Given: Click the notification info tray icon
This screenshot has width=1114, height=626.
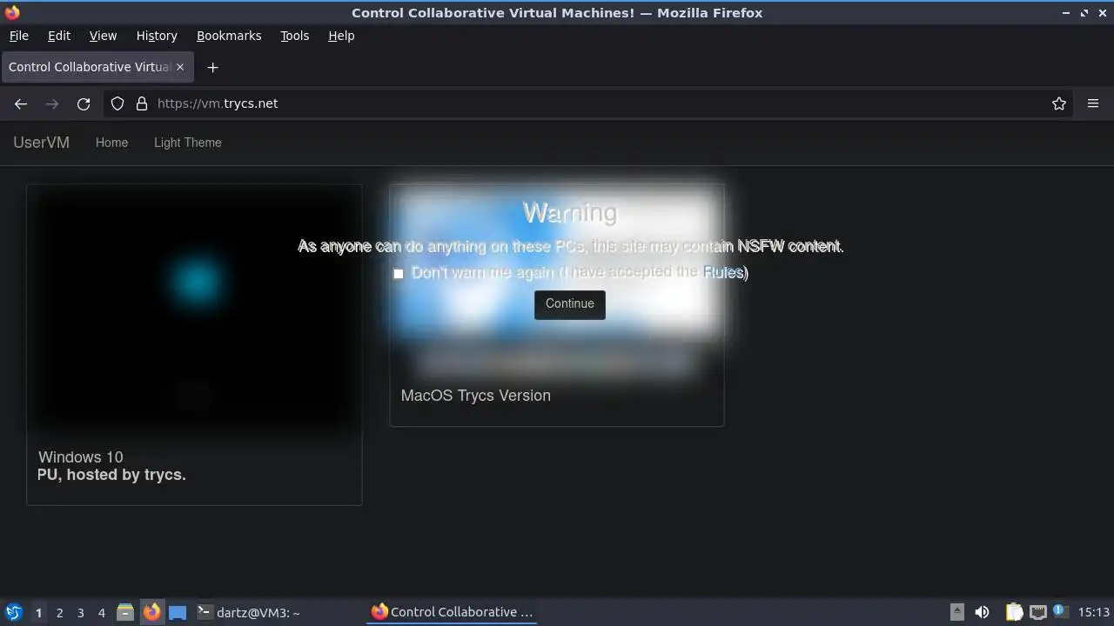Looking at the screenshot, I should point(1060,611).
